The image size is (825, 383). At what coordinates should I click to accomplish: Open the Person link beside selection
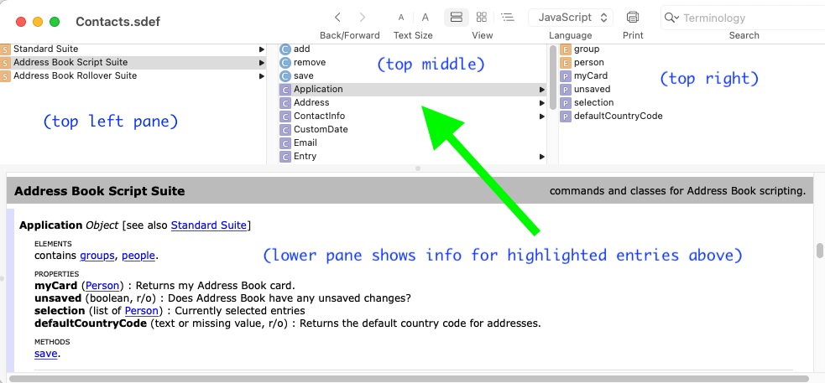click(142, 310)
